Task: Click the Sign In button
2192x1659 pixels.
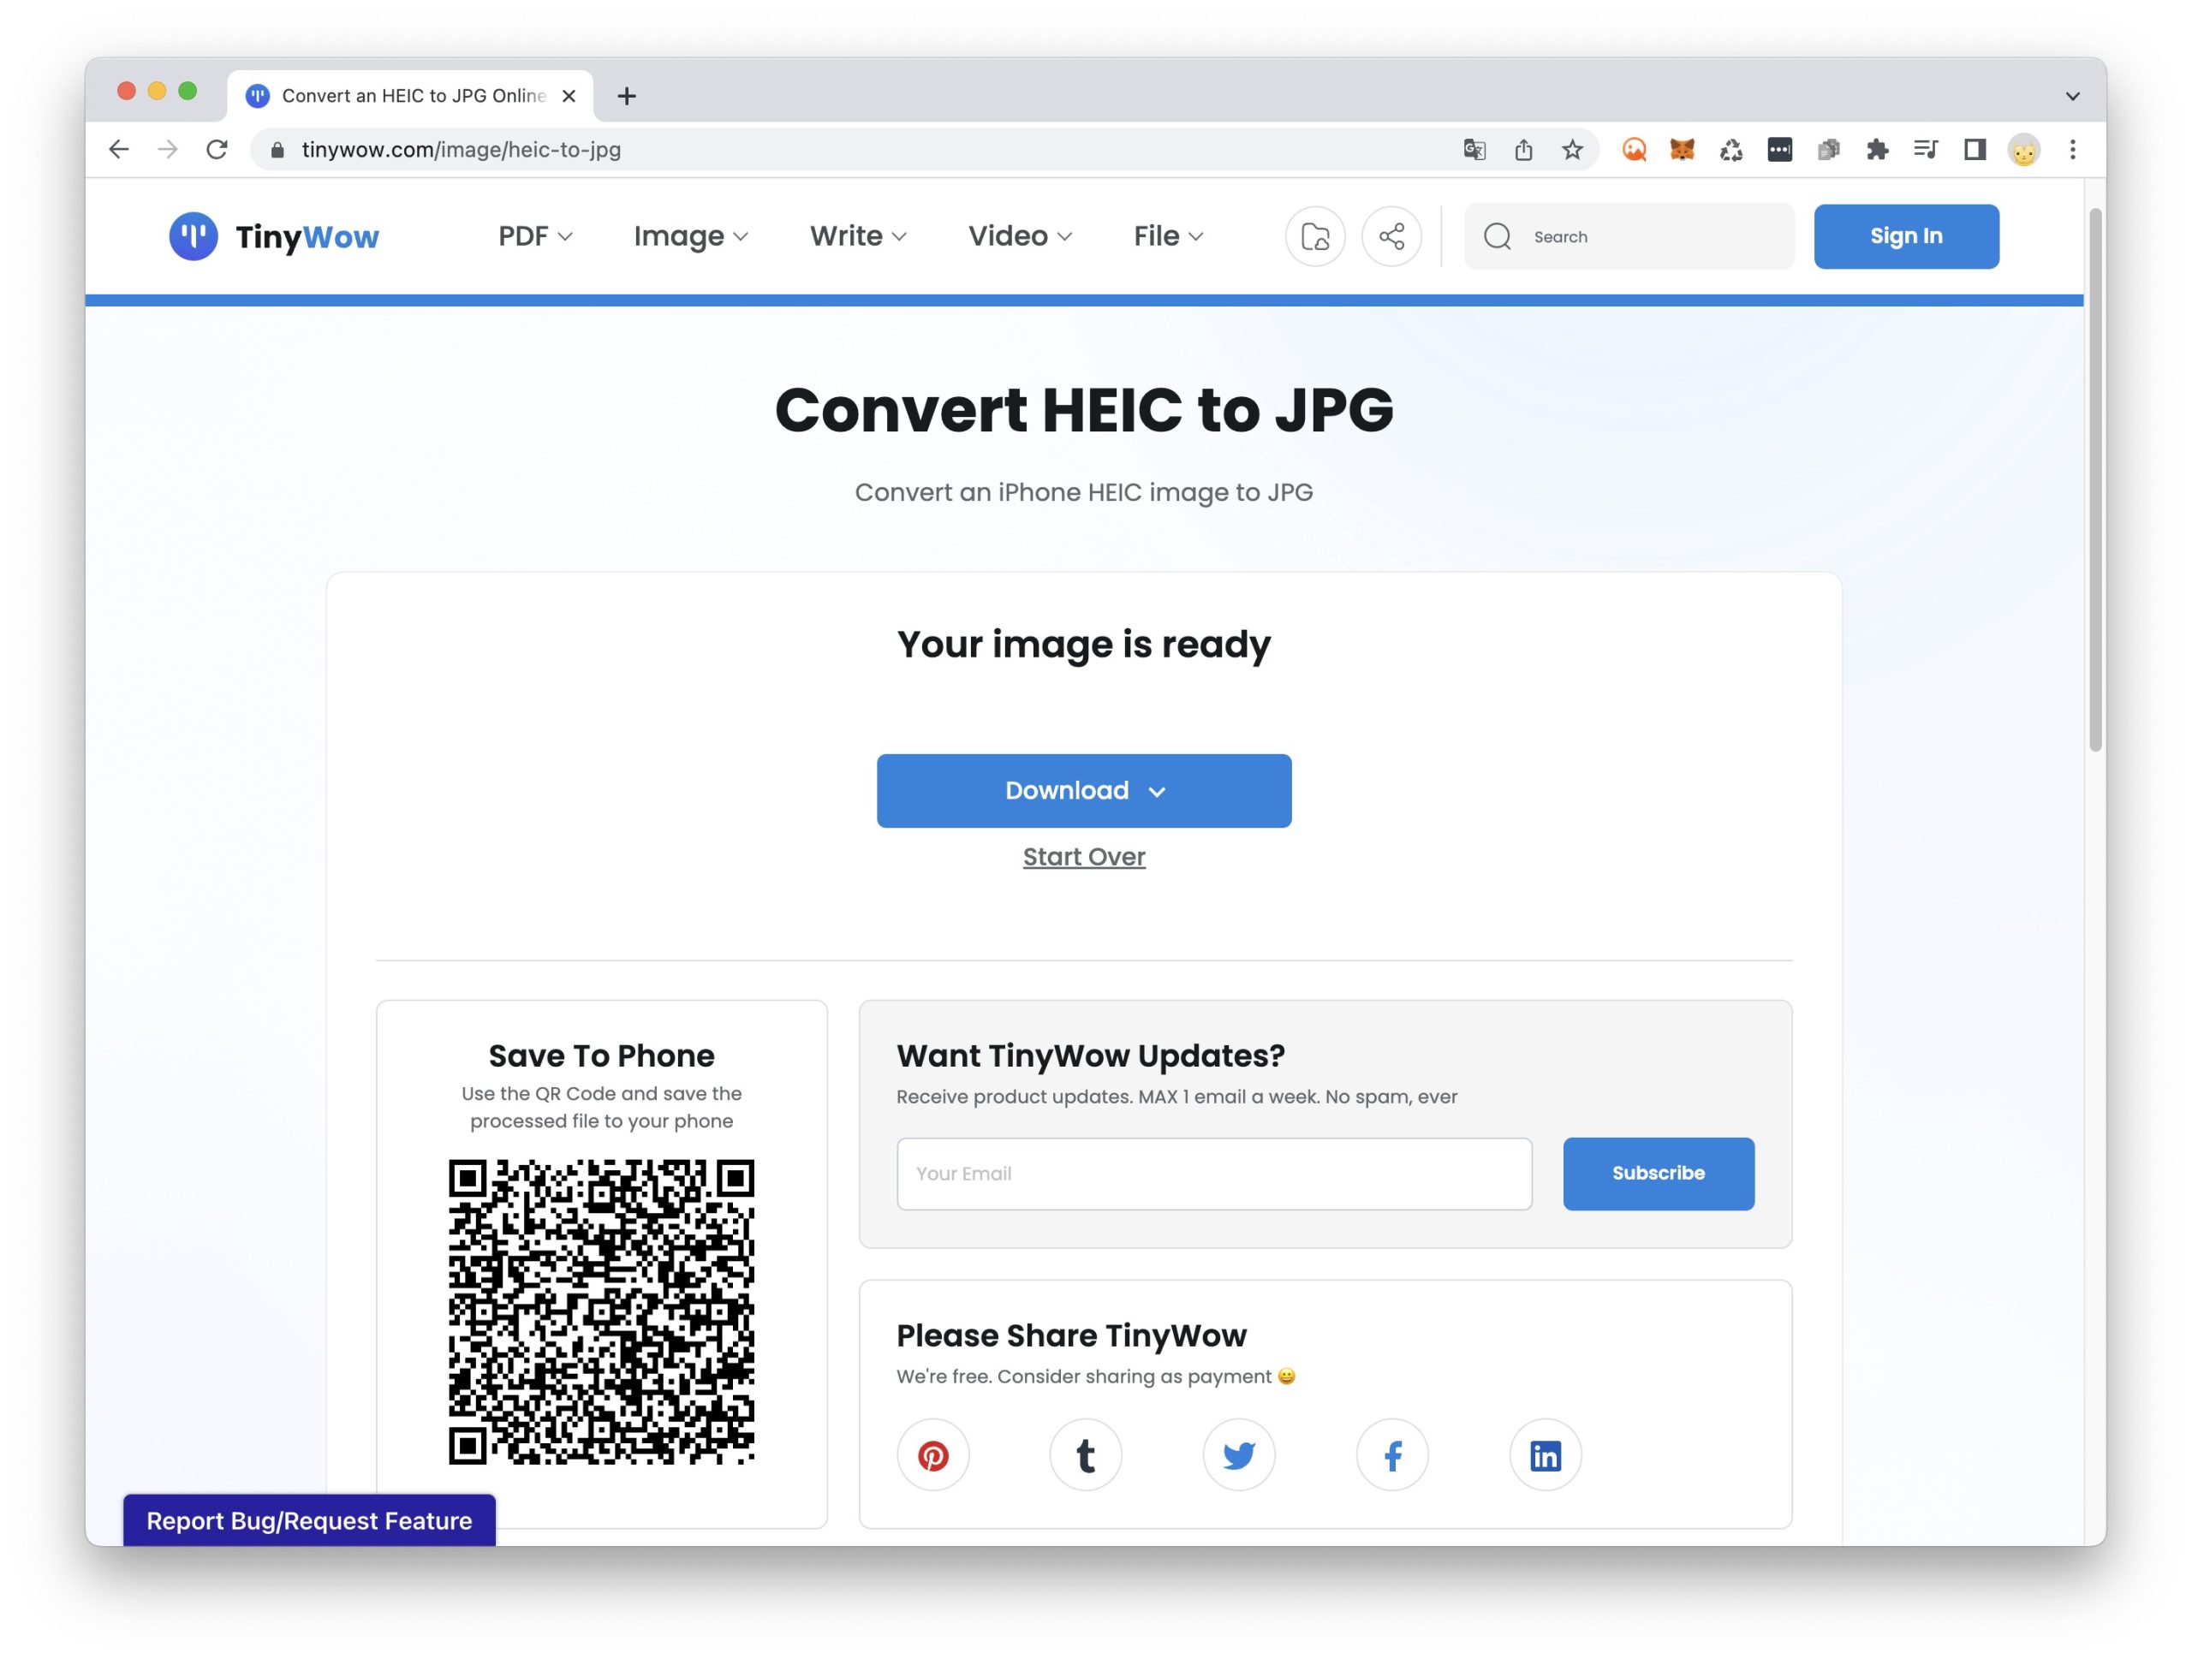Action: 1906,237
